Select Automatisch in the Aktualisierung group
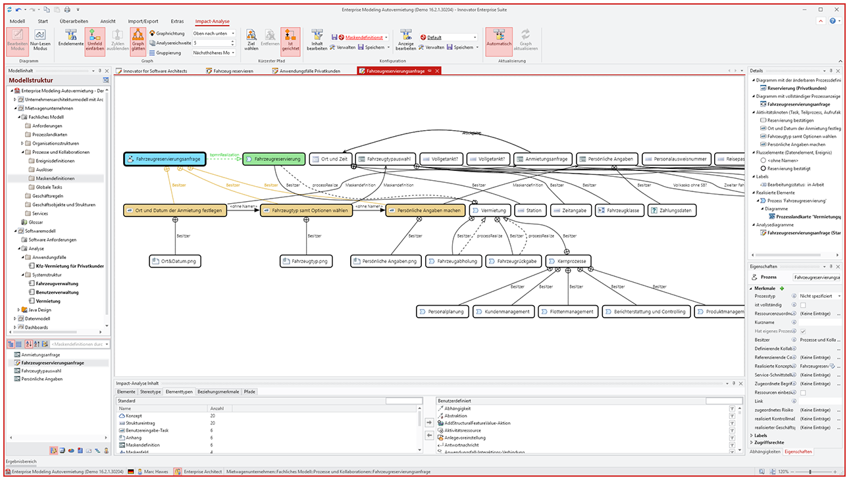Image resolution: width=849 pixels, height=480 pixels. 500,41
